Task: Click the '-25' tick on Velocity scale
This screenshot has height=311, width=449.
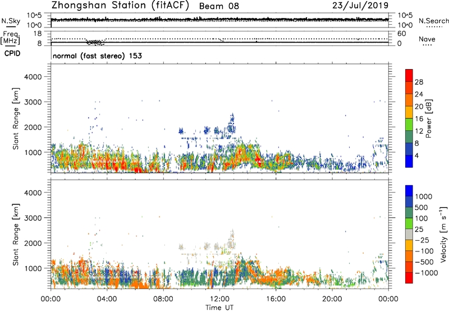Action: 422,240
